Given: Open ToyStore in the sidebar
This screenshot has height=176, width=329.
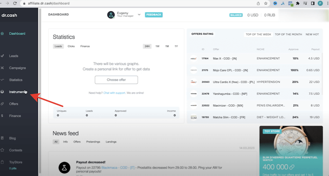Looking at the screenshot, I should [15, 162].
